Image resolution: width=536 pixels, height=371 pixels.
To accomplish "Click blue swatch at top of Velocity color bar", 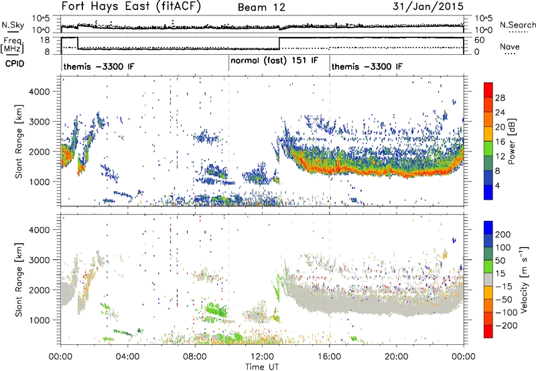I will tap(488, 228).
